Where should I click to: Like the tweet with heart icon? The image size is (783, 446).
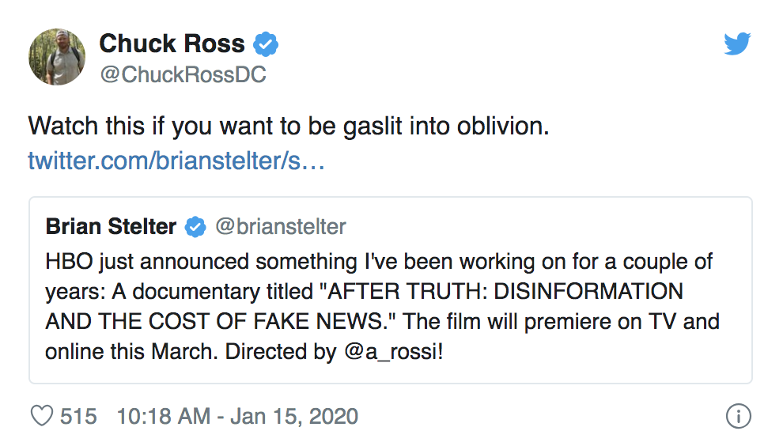[x=41, y=416]
